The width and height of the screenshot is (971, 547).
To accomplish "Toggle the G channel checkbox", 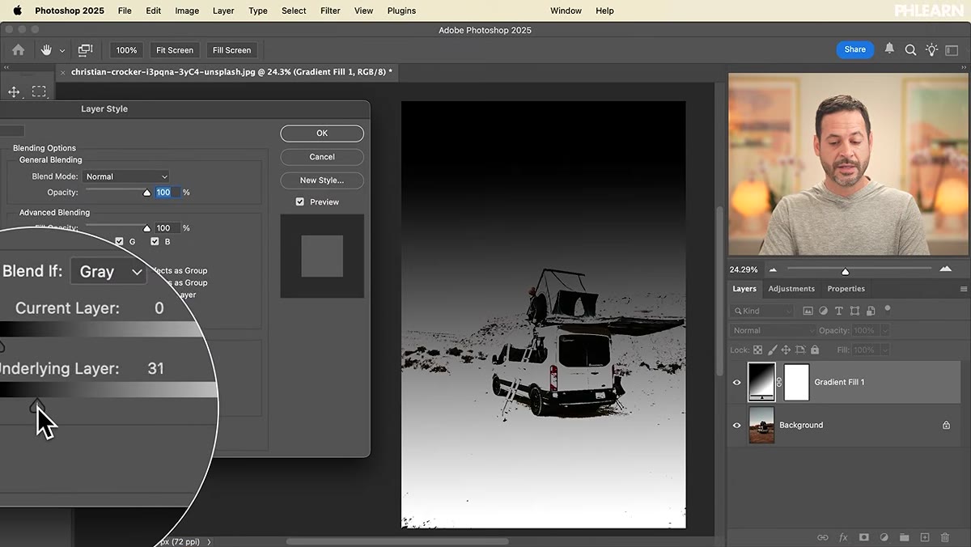I will pos(120,242).
